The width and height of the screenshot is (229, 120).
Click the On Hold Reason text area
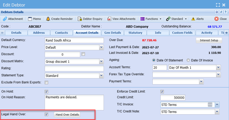coord(74,102)
